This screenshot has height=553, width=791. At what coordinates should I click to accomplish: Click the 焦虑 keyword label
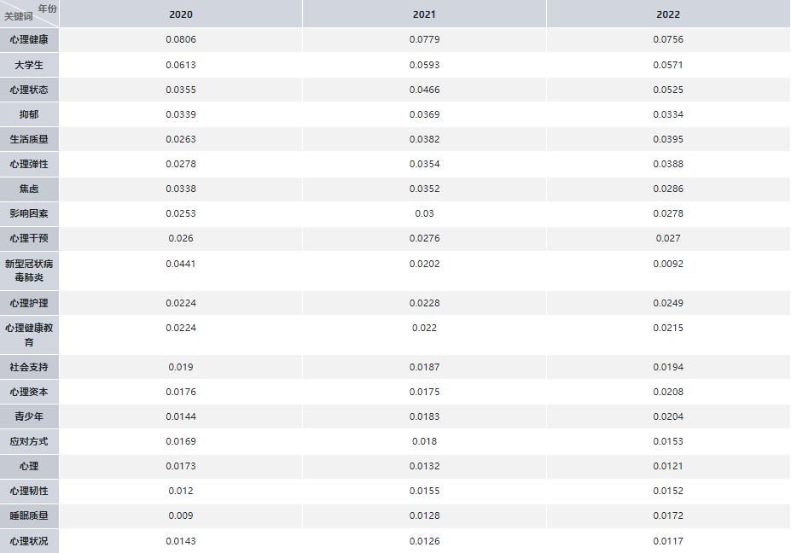(29, 189)
